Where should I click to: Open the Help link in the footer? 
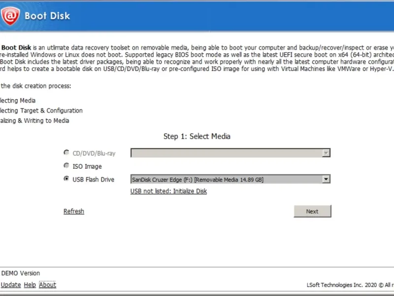(x=30, y=285)
